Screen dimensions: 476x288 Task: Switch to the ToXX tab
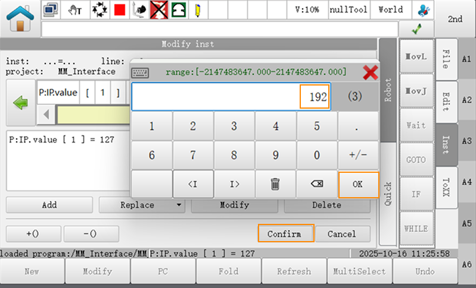click(446, 188)
